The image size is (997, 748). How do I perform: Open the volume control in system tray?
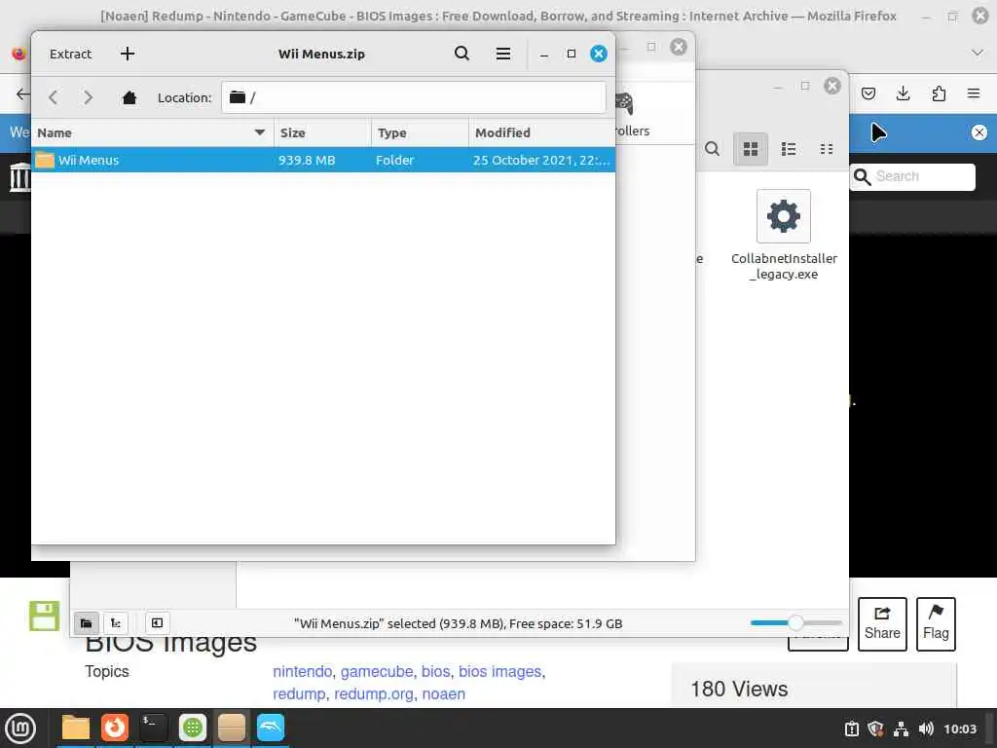tap(926, 729)
